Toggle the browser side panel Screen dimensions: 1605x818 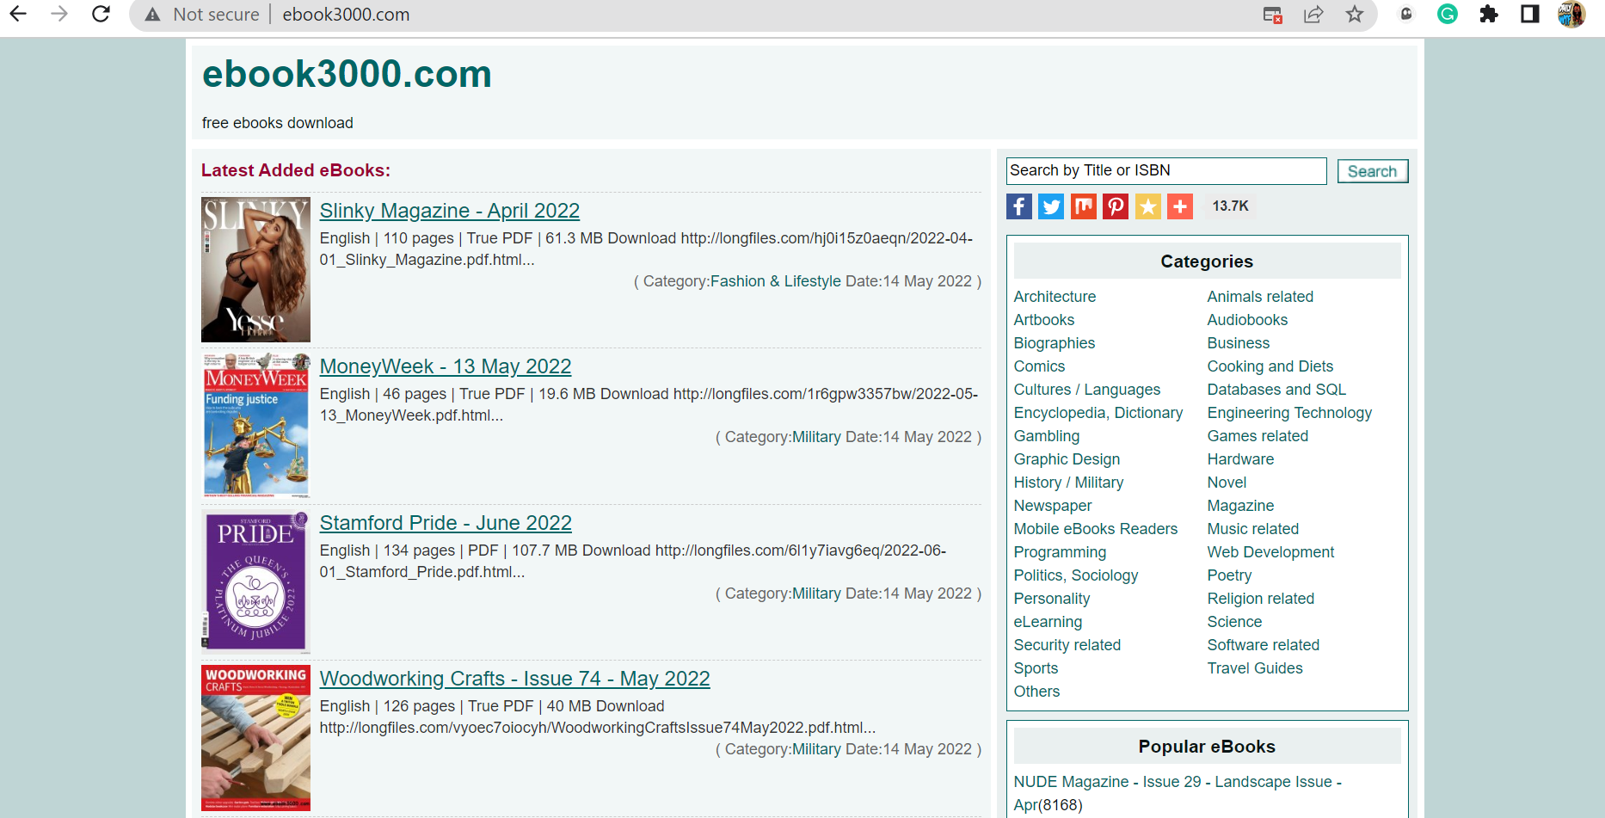pos(1530,15)
